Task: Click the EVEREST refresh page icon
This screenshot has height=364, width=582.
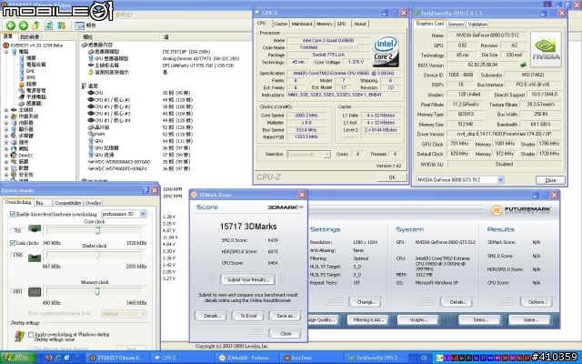Action: tap(48, 25)
